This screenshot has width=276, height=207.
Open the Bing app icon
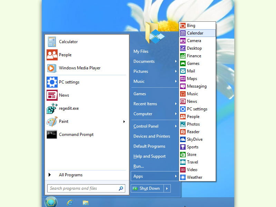point(183,26)
